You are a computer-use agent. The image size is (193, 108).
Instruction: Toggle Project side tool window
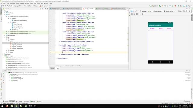pos(1,12)
